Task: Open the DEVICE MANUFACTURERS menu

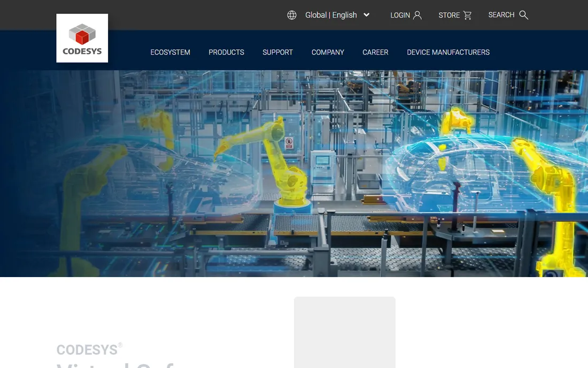Action: pos(448,52)
